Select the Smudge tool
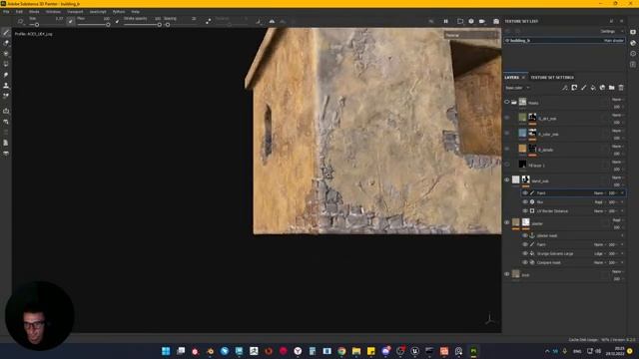 click(x=6, y=75)
